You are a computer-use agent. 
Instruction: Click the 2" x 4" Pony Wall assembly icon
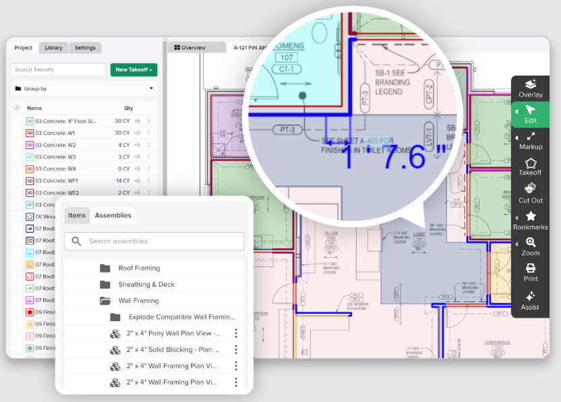(x=115, y=334)
